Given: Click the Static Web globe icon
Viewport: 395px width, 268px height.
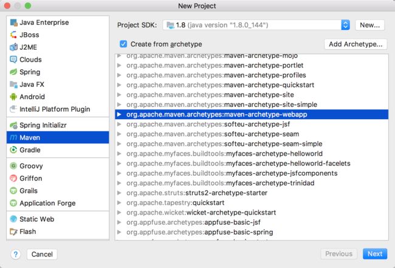Looking at the screenshot, I should (13, 219).
